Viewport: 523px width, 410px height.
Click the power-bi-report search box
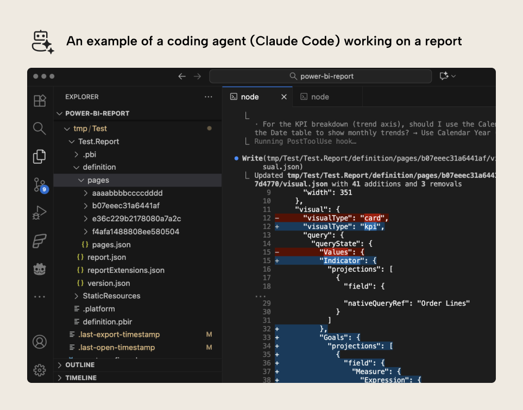pos(320,76)
